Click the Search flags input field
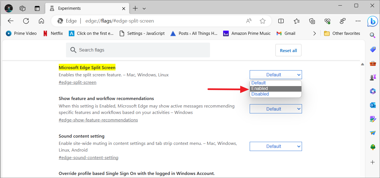380x178 pixels. [138, 50]
